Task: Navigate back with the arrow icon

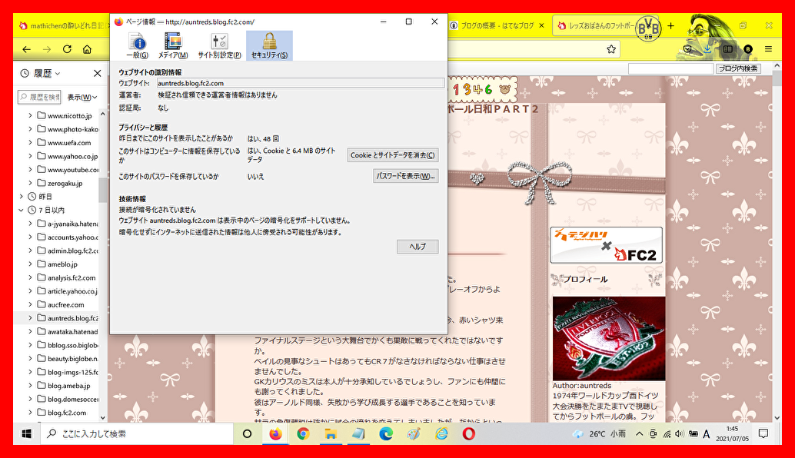Action: pyautogui.click(x=25, y=48)
